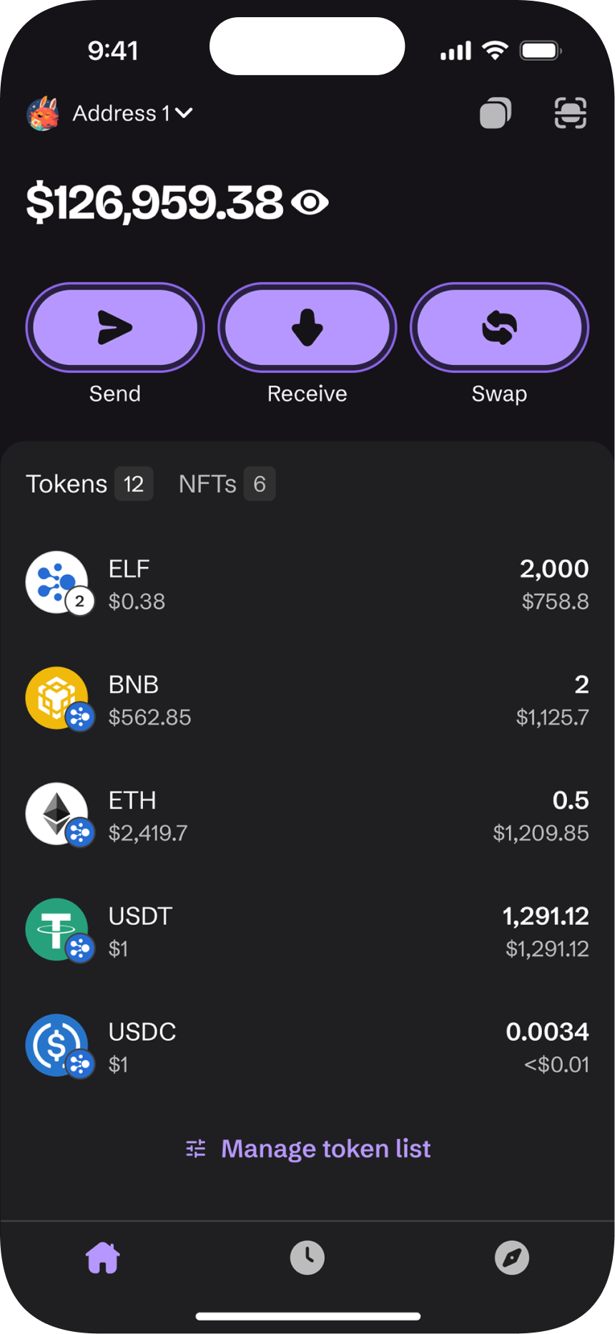Viewport: 615px width, 1334px height.
Task: Expand the Address 1 dropdown chevron
Action: click(184, 113)
